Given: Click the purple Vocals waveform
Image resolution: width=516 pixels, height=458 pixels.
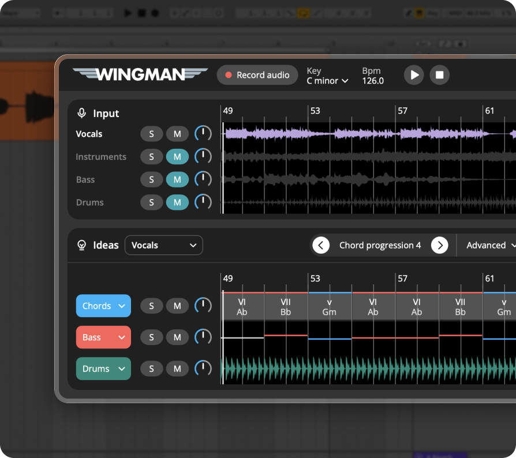Looking at the screenshot, I should [x=369, y=134].
